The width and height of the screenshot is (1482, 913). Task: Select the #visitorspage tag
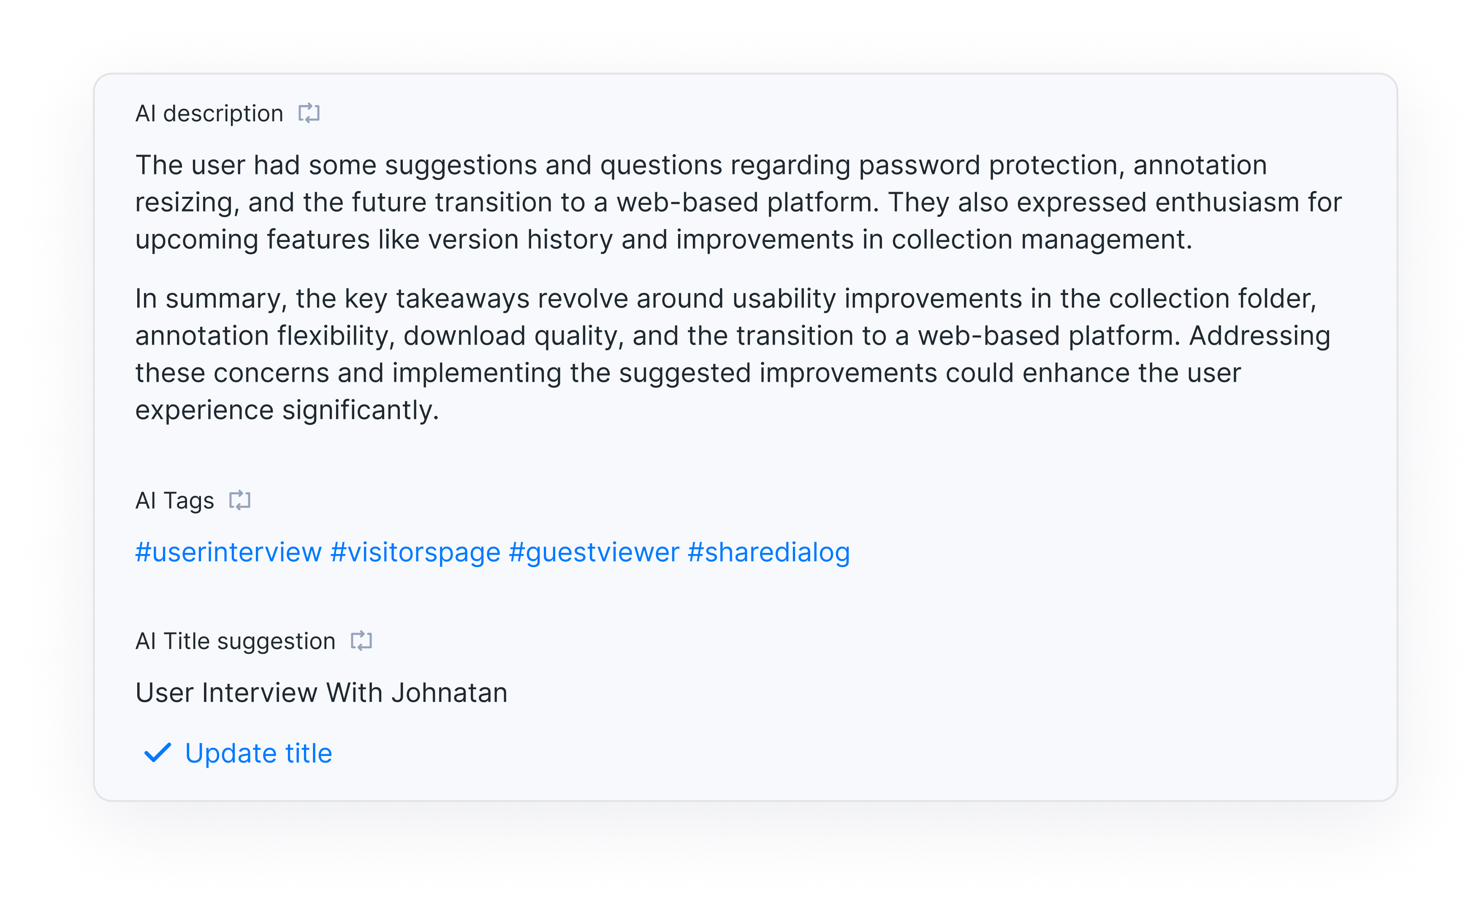415,552
